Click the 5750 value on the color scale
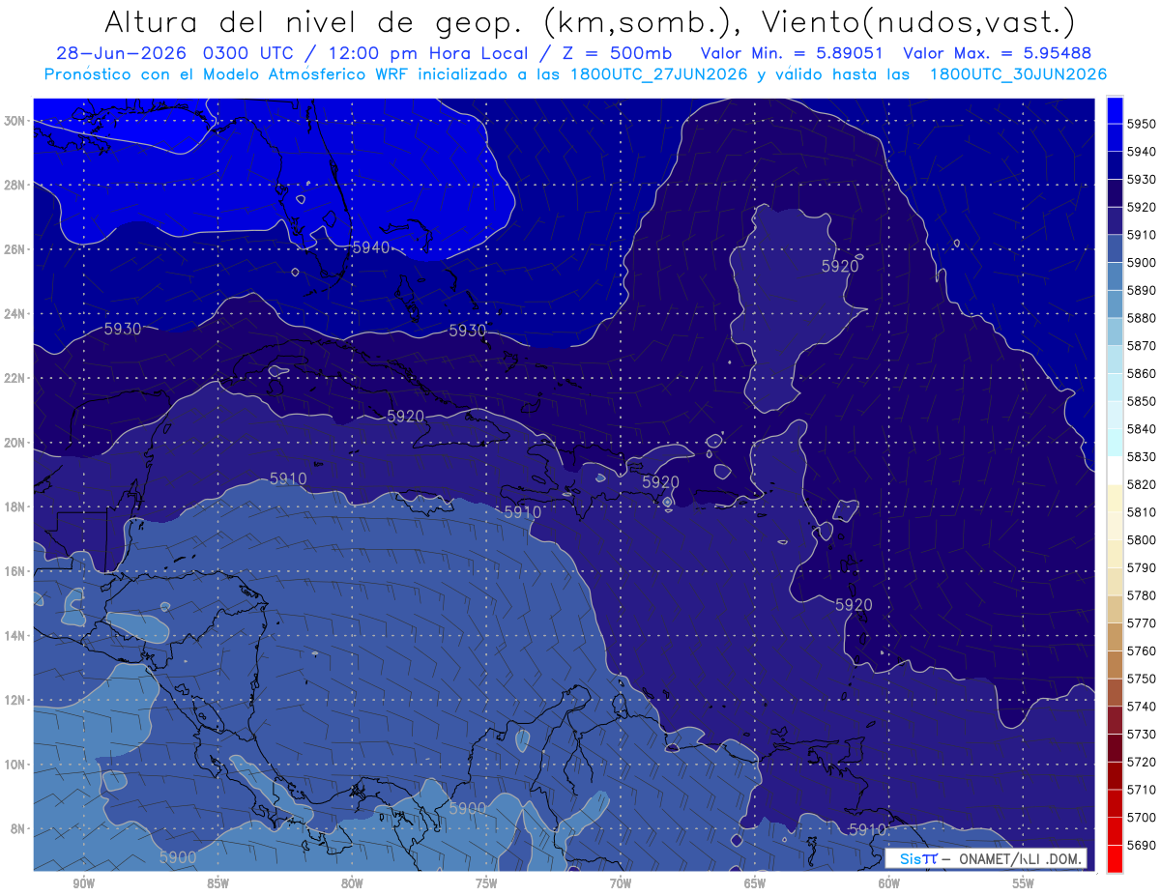 1141,679
